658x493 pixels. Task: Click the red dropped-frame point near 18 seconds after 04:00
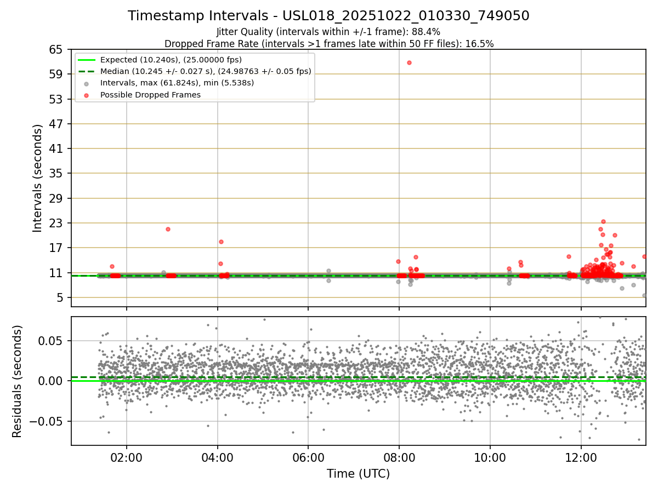click(221, 242)
